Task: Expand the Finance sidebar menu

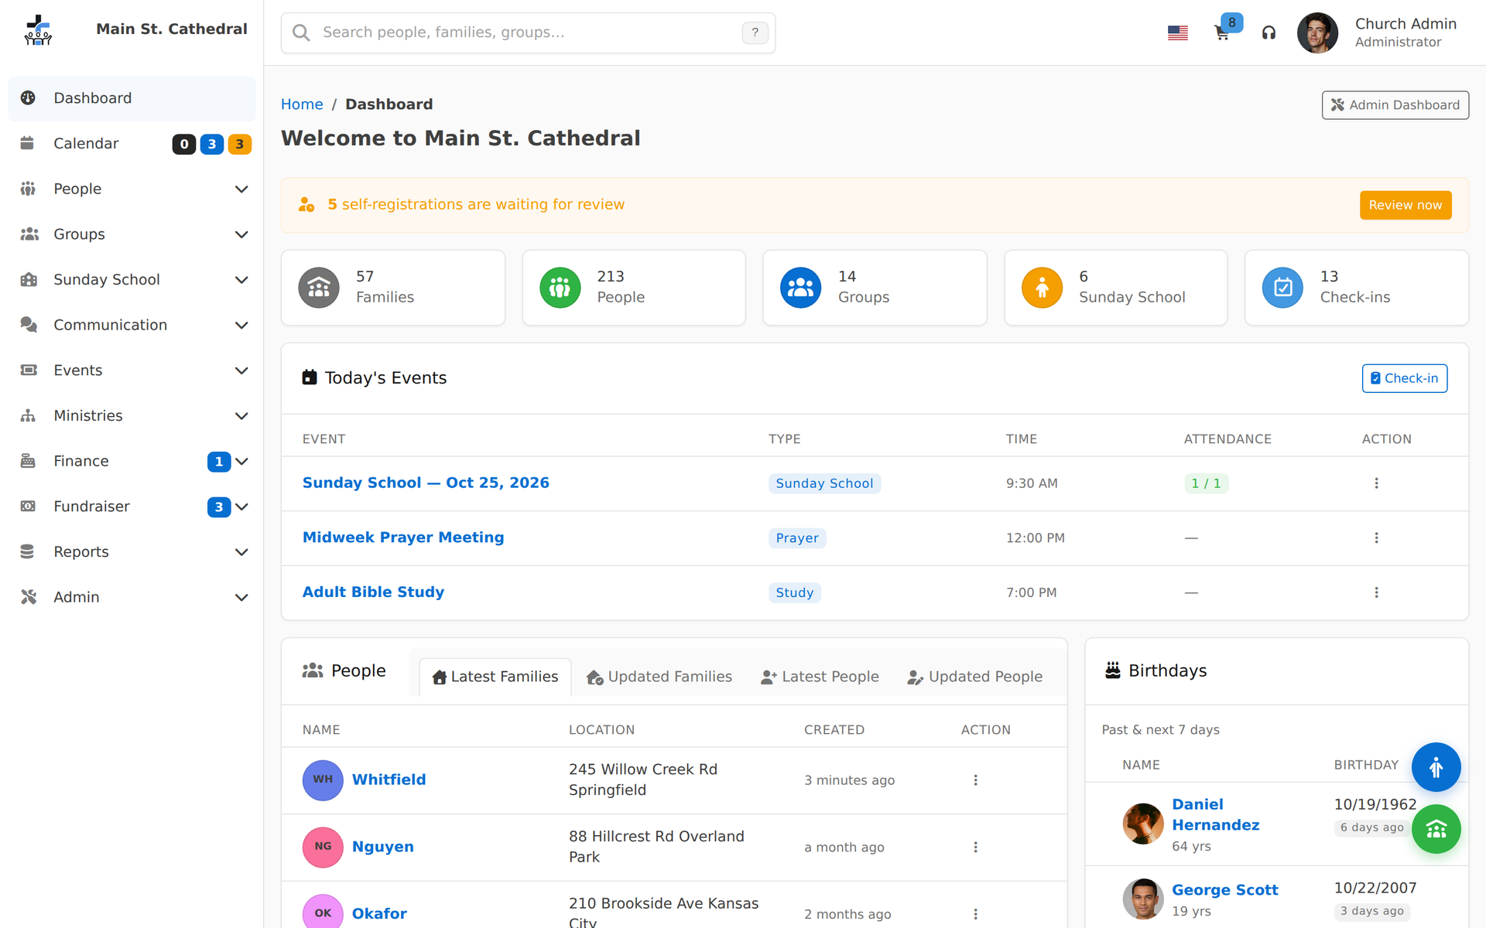Action: [x=132, y=462]
